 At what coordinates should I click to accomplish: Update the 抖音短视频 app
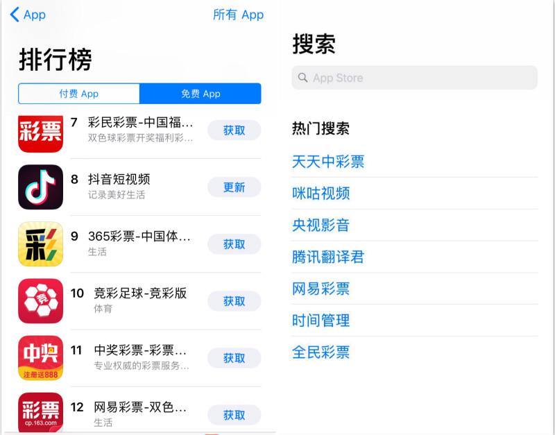click(234, 187)
